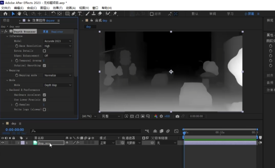Select the Pen tool

coord(73,14)
